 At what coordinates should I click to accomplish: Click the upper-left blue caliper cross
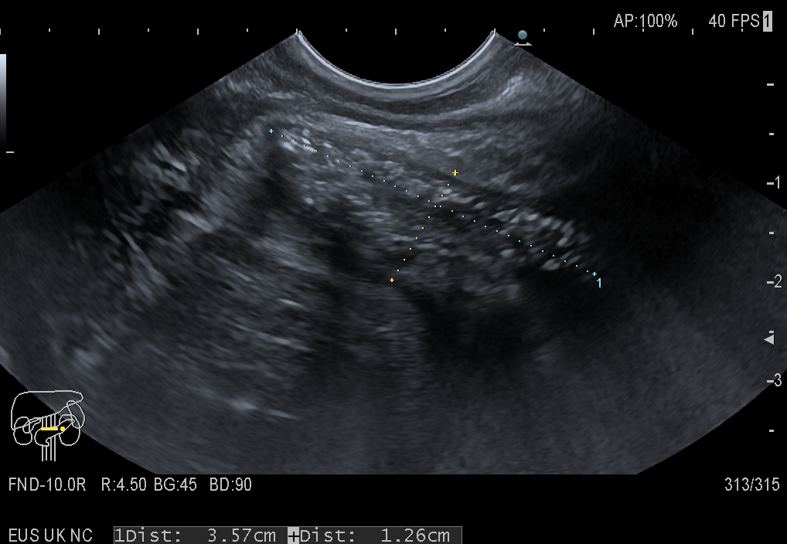(271, 131)
